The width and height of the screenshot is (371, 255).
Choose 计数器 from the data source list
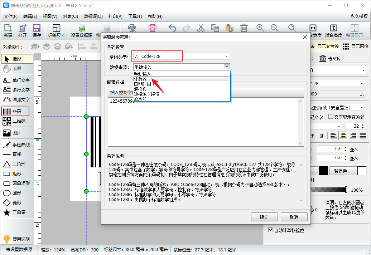click(140, 79)
